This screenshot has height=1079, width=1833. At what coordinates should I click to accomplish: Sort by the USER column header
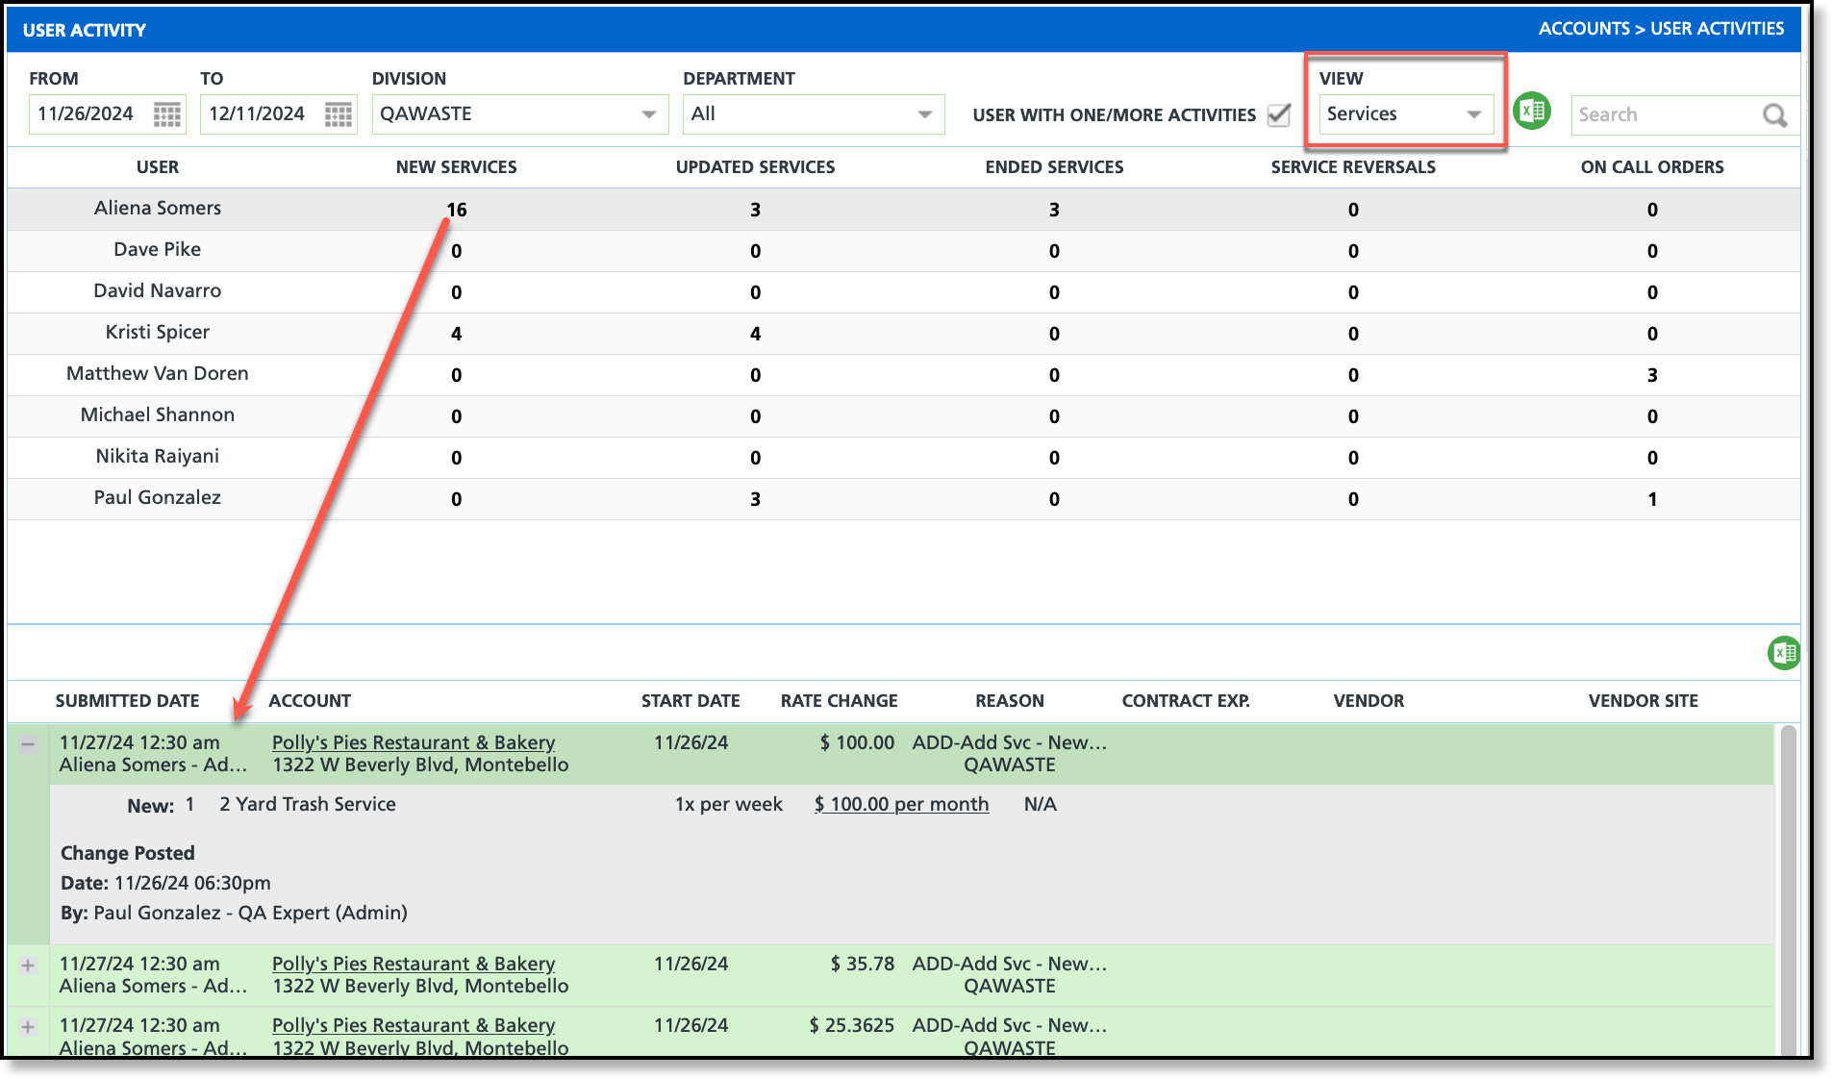pyautogui.click(x=158, y=167)
